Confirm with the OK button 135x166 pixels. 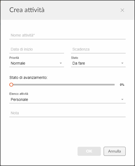(89, 151)
